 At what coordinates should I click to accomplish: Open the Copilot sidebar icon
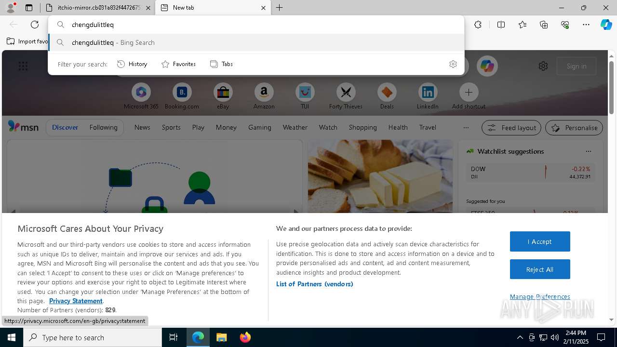pos(606,25)
